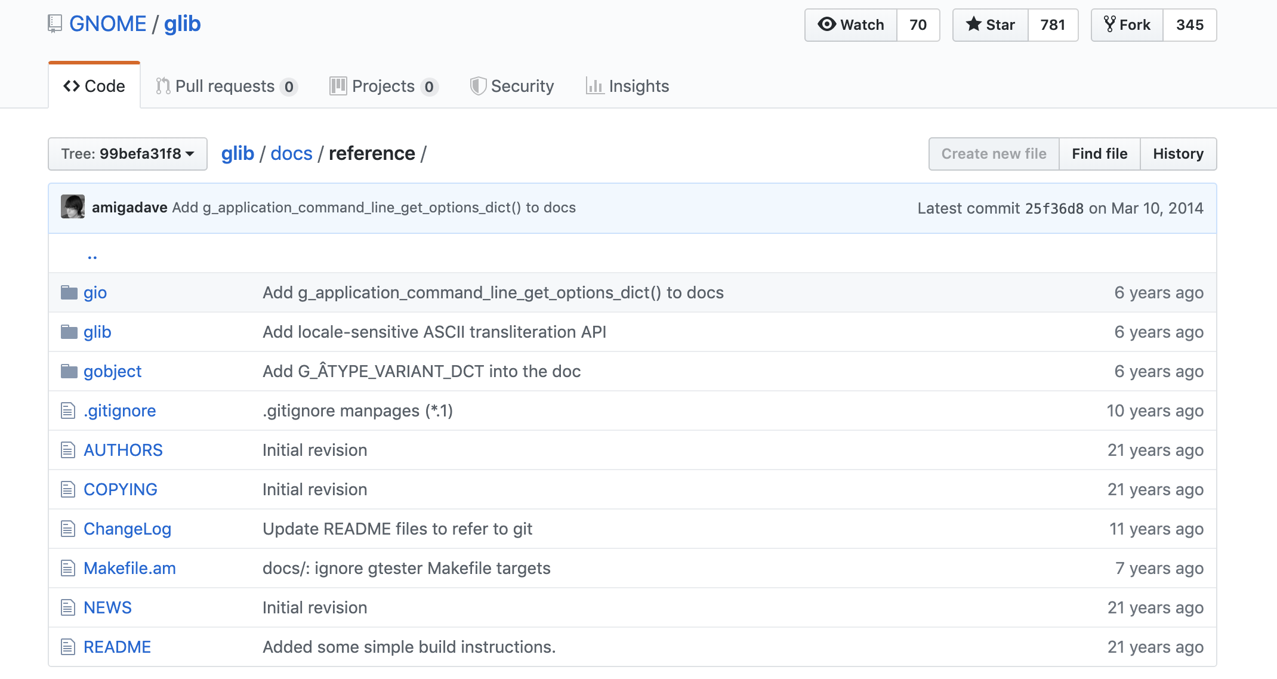Open the NEWS file
The image size is (1277, 679).
pos(107,607)
